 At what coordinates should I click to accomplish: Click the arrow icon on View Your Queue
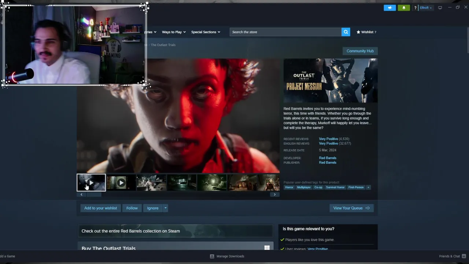(x=368, y=208)
